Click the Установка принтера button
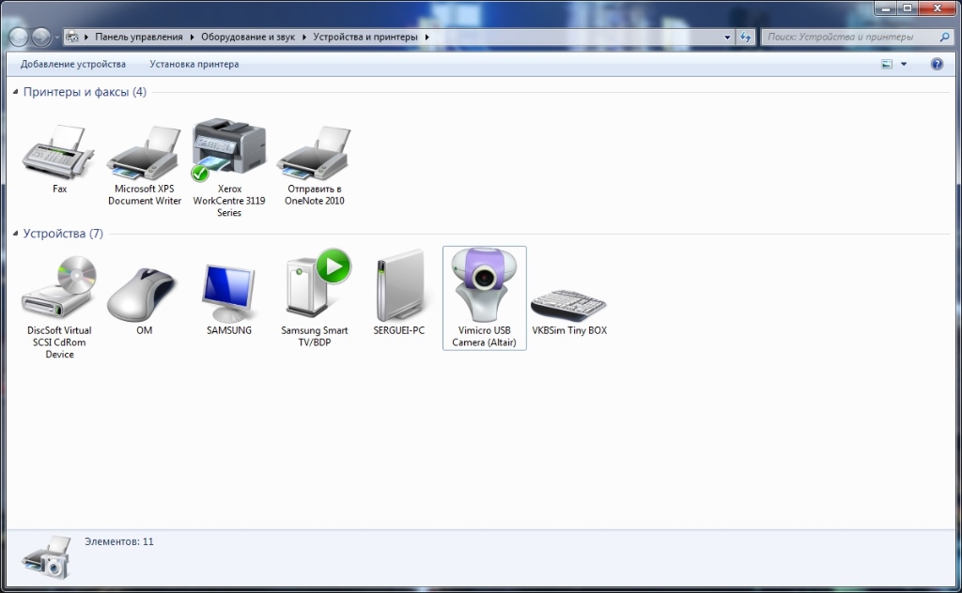962x593 pixels. [194, 64]
